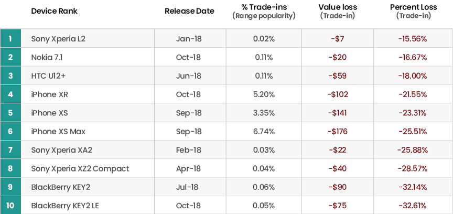Select the % Trade-ins column header
The image size is (453, 214).
263,7
